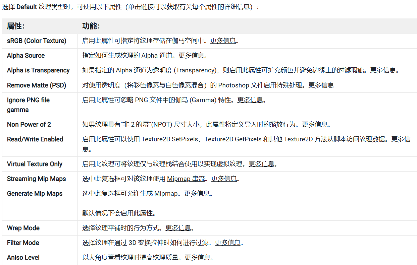Click the standalone Texture2D methods link
The width and height of the screenshot is (417, 265).
coord(298,139)
